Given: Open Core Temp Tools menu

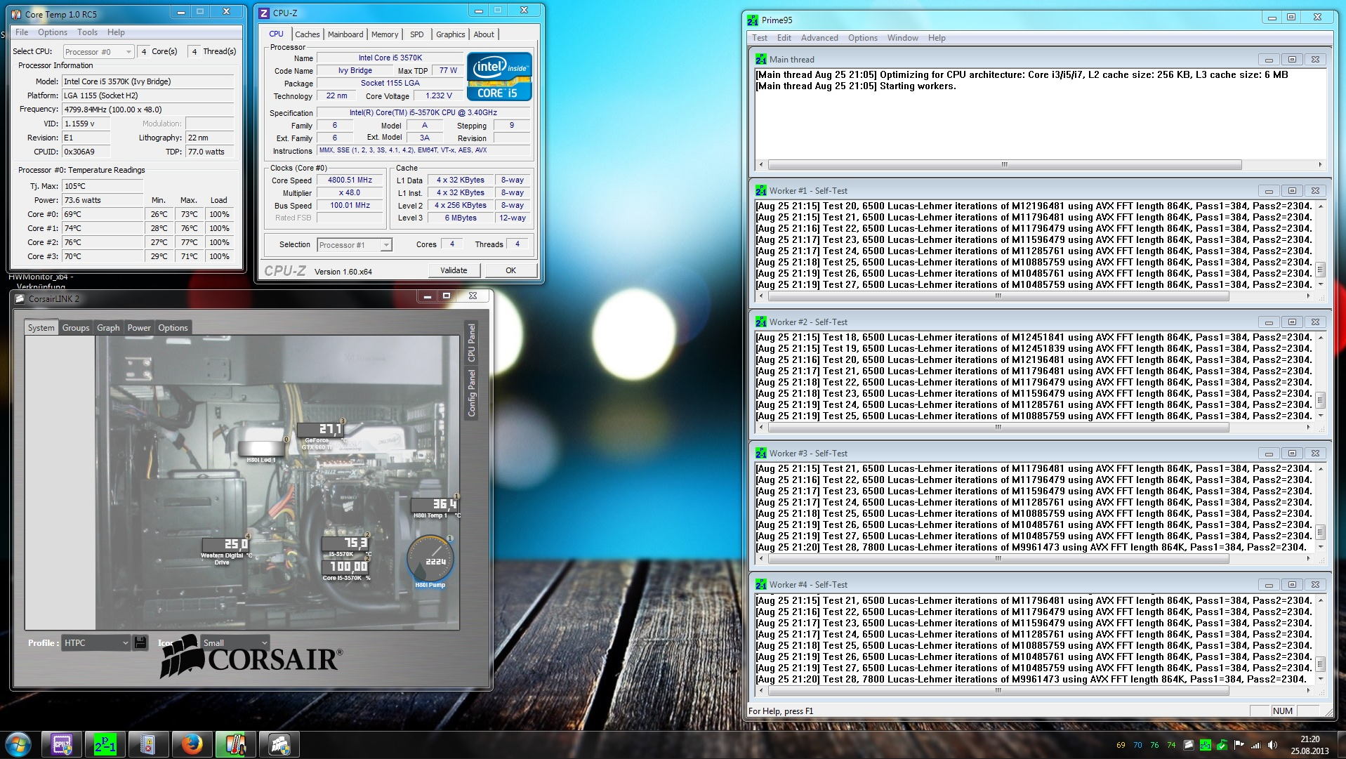Looking at the screenshot, I should (88, 32).
